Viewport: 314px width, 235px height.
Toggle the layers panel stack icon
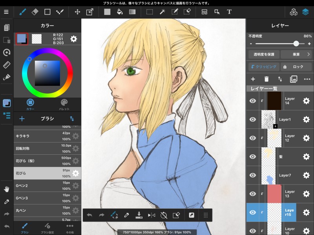(x=305, y=12)
